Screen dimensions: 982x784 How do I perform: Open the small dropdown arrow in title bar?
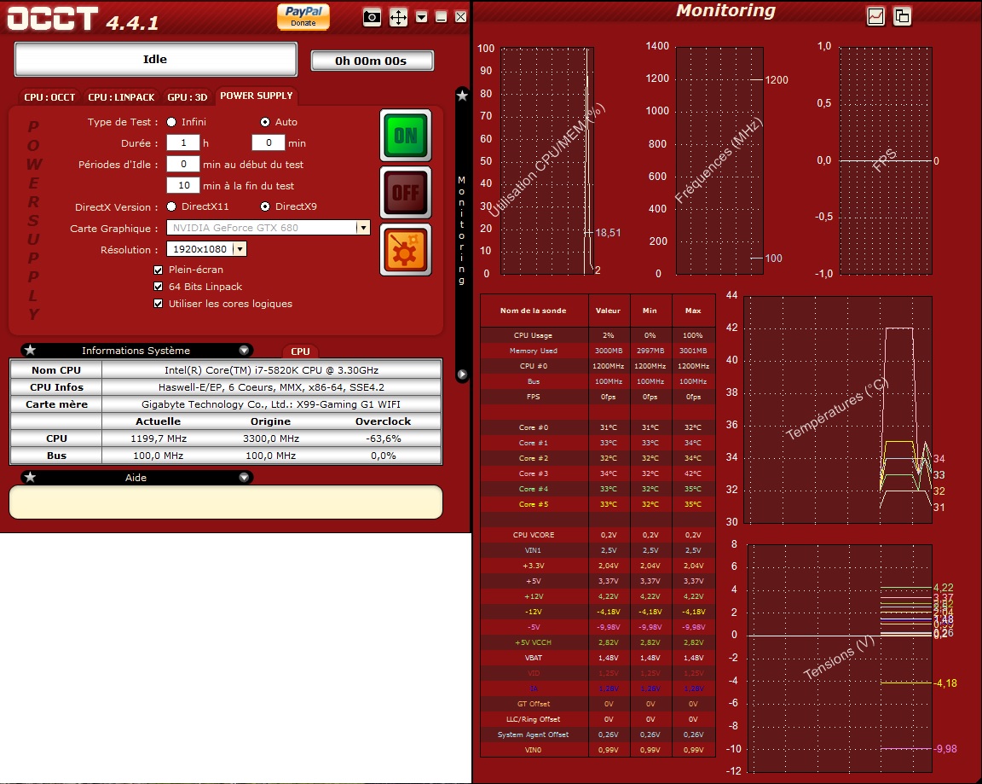coord(421,17)
